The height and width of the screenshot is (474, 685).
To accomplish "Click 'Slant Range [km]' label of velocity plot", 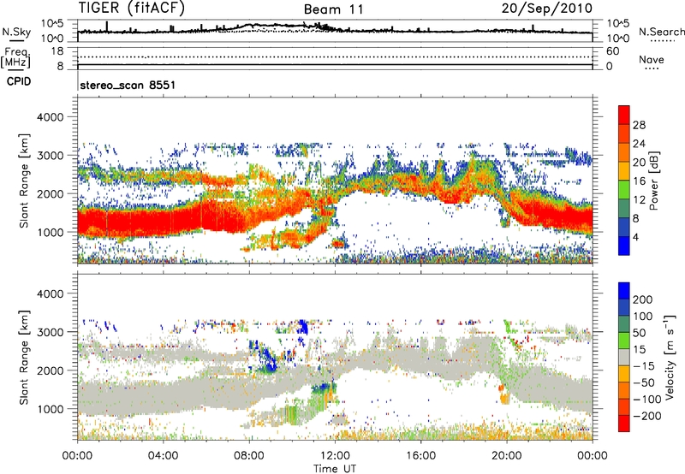I will tap(24, 357).
